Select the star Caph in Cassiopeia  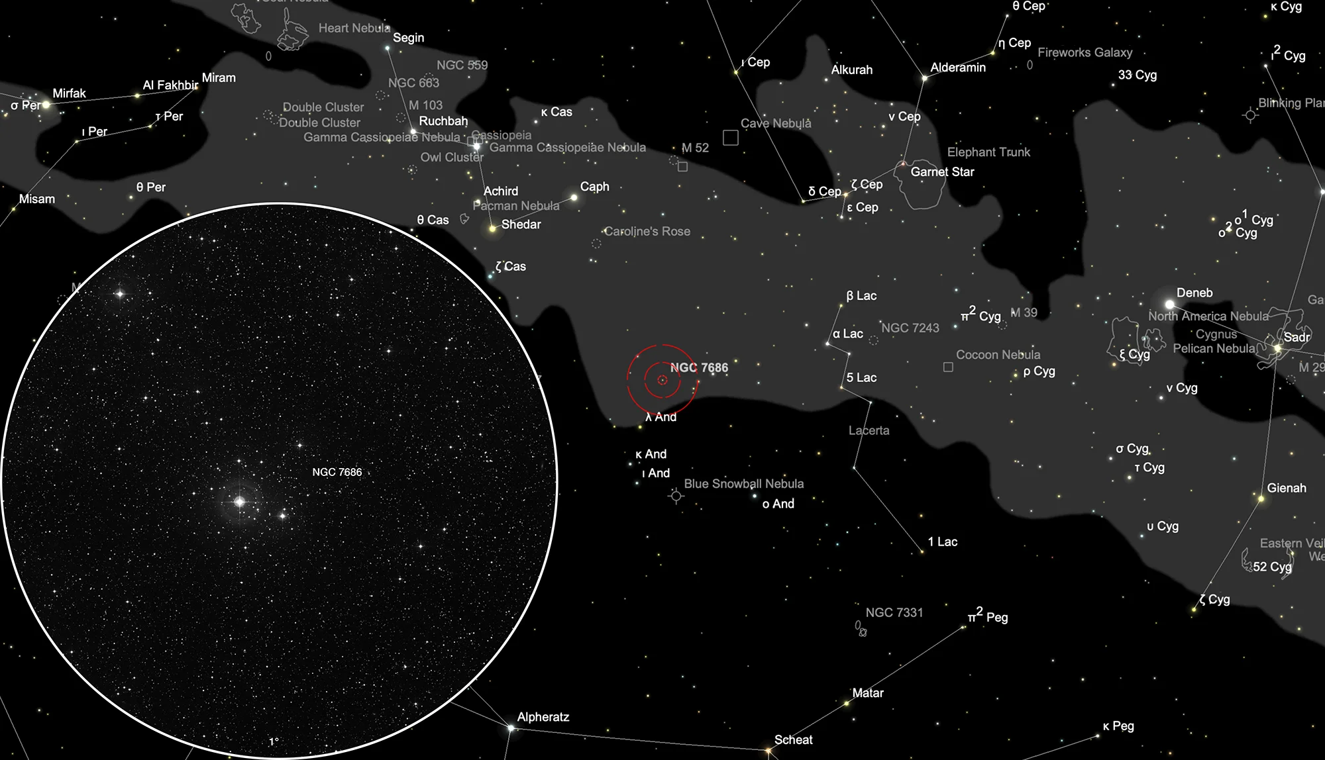pyautogui.click(x=574, y=197)
